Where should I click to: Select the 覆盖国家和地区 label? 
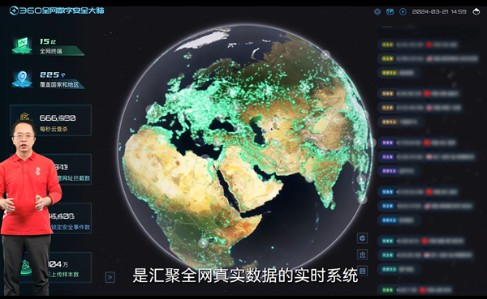coord(59,84)
